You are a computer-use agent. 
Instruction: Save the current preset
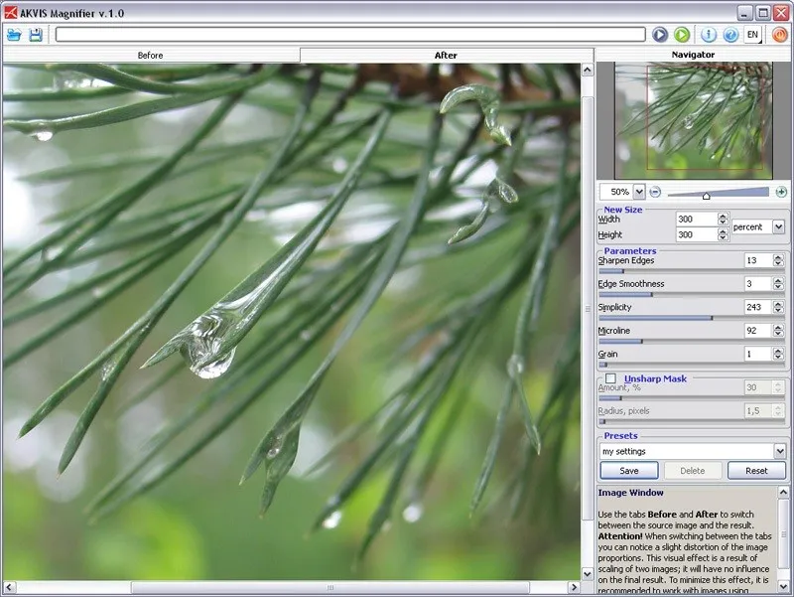629,469
